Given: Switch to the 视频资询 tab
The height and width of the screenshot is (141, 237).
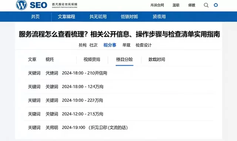Looking at the screenshot, I should (92, 59).
